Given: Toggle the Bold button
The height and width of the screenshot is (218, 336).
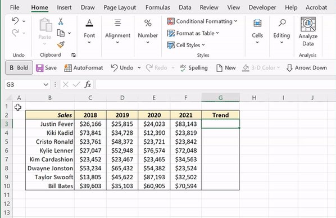Looking at the screenshot, I should tap(19, 68).
